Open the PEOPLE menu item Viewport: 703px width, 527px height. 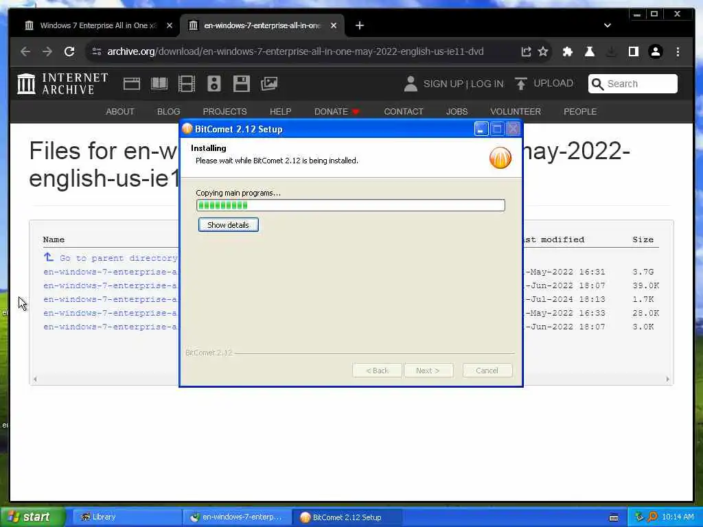(x=580, y=112)
